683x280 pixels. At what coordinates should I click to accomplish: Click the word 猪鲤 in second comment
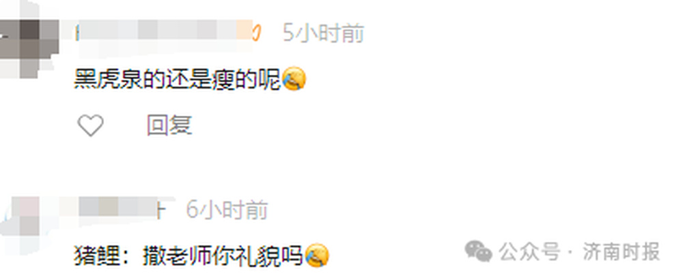[x=96, y=256]
